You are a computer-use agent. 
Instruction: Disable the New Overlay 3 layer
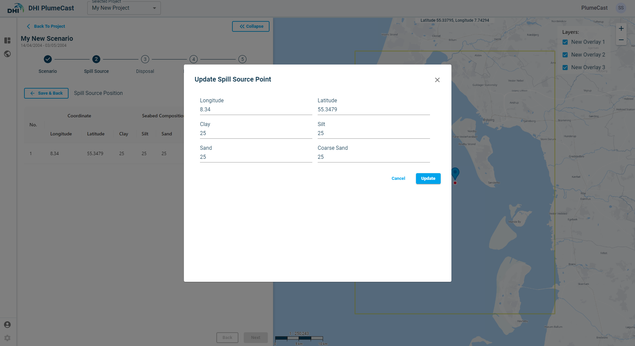click(565, 68)
